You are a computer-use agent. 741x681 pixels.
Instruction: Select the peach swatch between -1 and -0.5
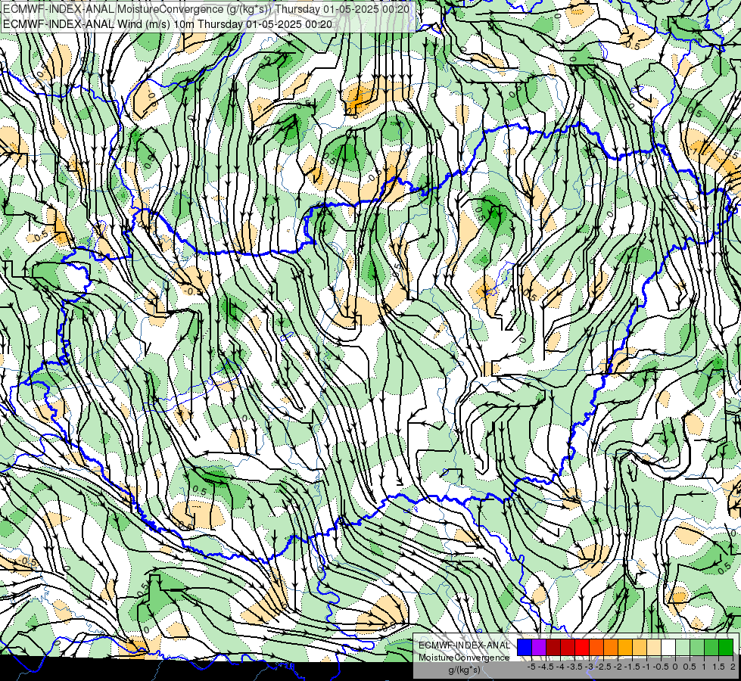click(x=654, y=647)
